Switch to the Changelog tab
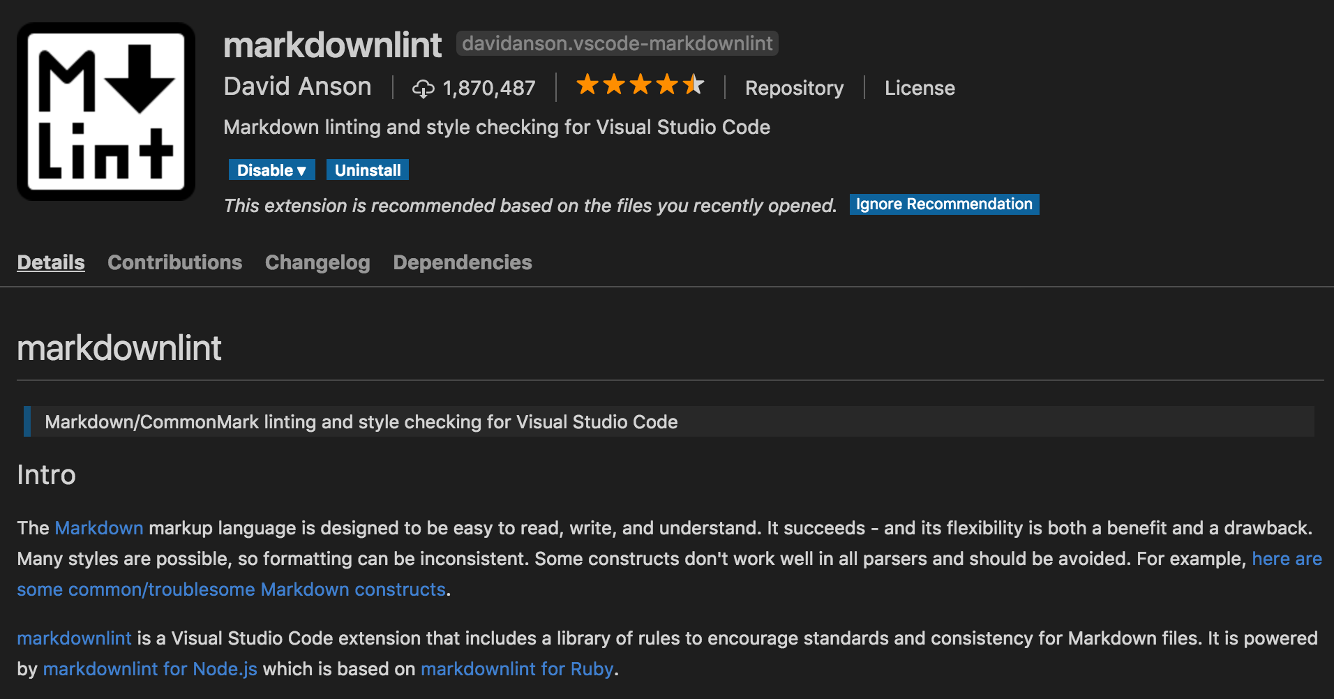 click(x=317, y=262)
